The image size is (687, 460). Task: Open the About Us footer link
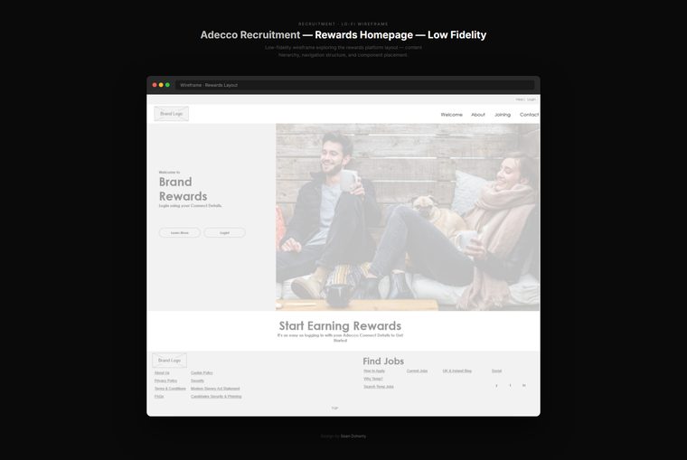(x=162, y=373)
